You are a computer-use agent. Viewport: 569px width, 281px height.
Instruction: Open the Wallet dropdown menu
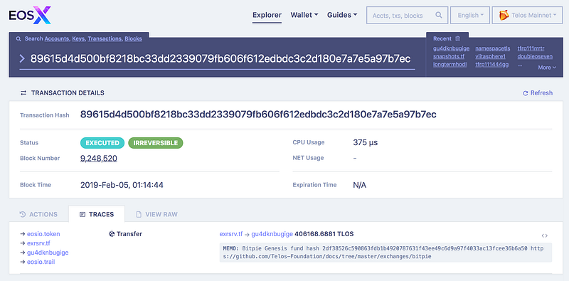304,15
